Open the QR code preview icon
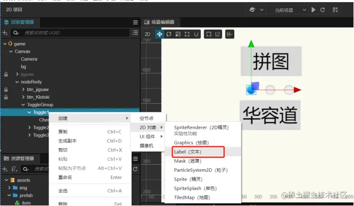 (335, 10)
